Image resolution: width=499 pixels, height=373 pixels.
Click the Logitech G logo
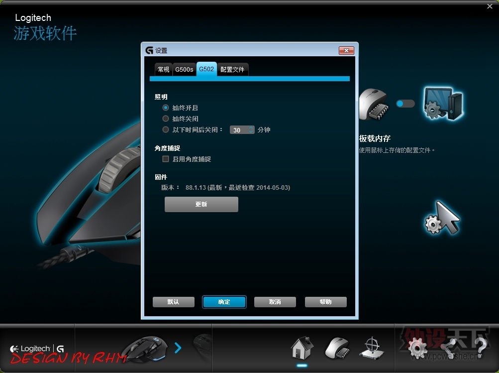point(37,349)
